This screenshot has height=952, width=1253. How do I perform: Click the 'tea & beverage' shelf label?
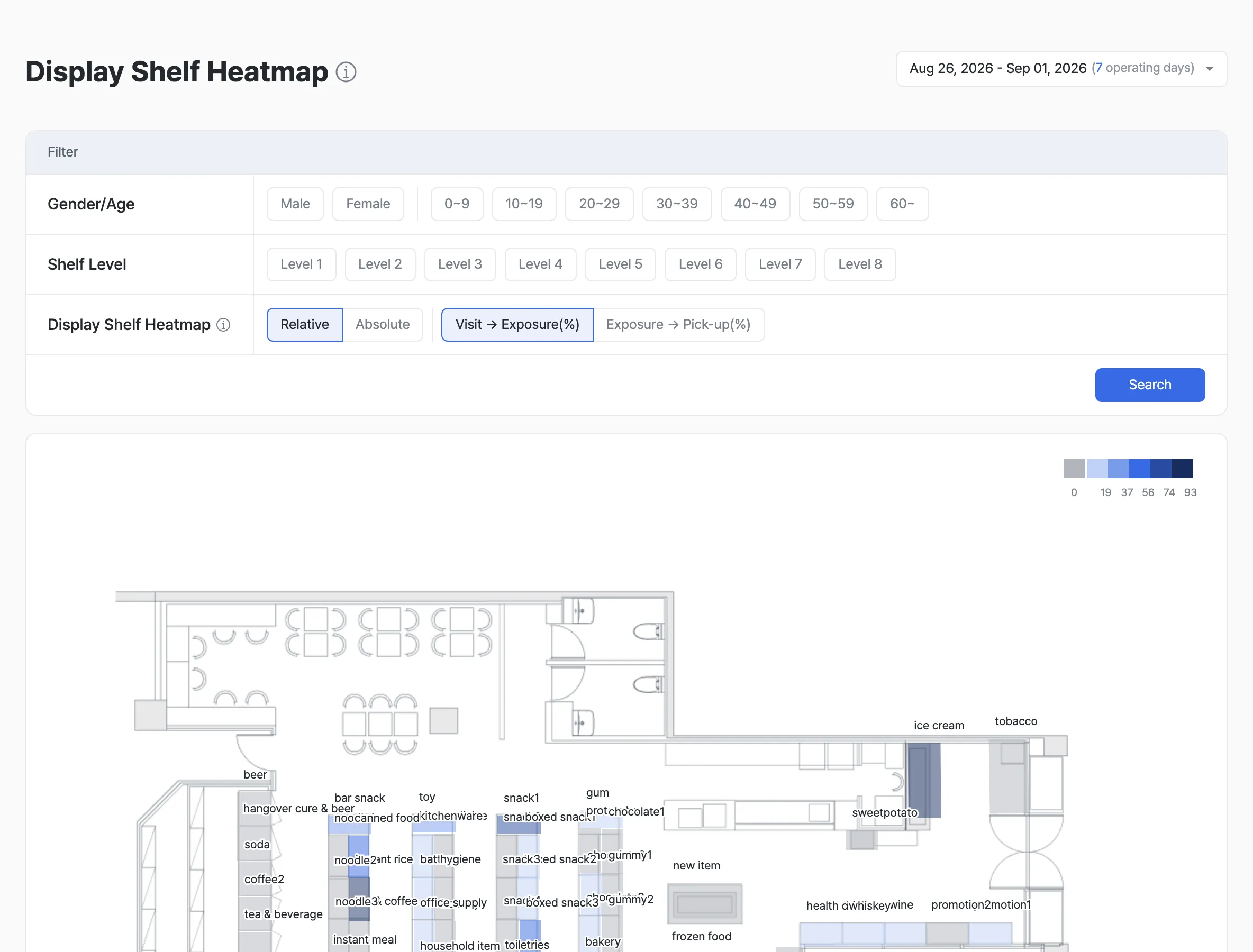[284, 914]
